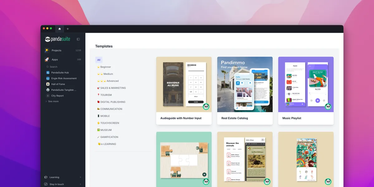The width and height of the screenshot is (374, 187).
Task: Click panda badge on Contes d'aventures card
Action: (x=328, y=181)
